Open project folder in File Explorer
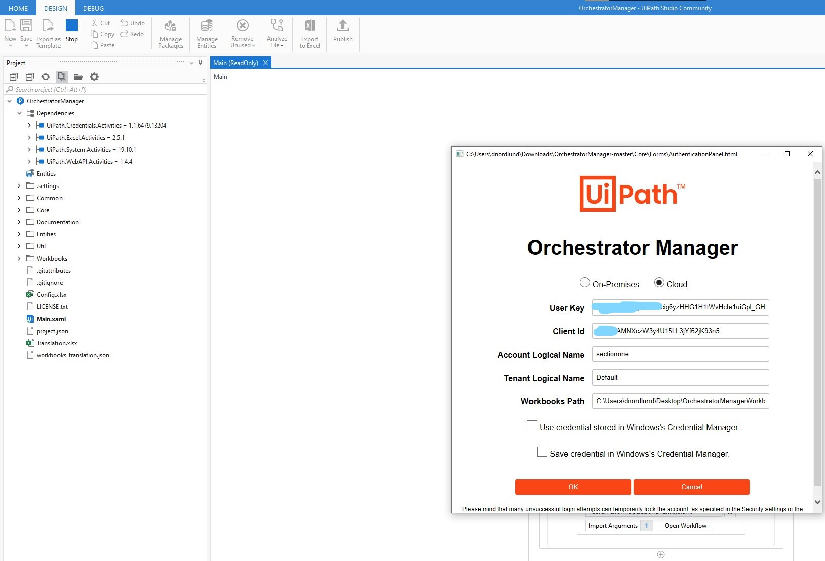The width and height of the screenshot is (825, 561). point(78,77)
